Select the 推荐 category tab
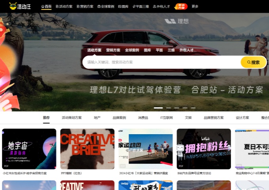 (x=46, y=118)
